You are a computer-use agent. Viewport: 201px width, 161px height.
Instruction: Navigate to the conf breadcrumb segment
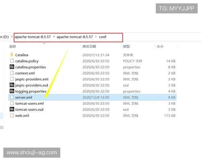pyautogui.click(x=103, y=37)
